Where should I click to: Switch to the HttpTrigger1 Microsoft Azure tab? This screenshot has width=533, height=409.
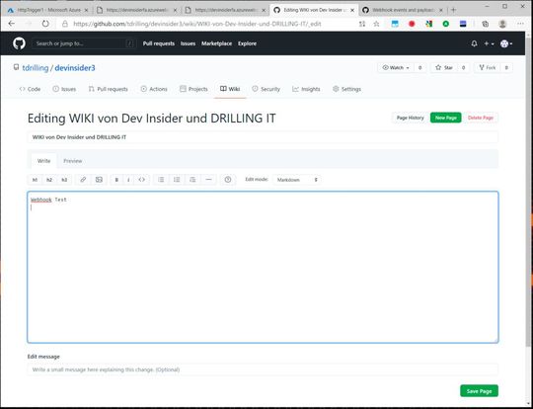(48, 10)
